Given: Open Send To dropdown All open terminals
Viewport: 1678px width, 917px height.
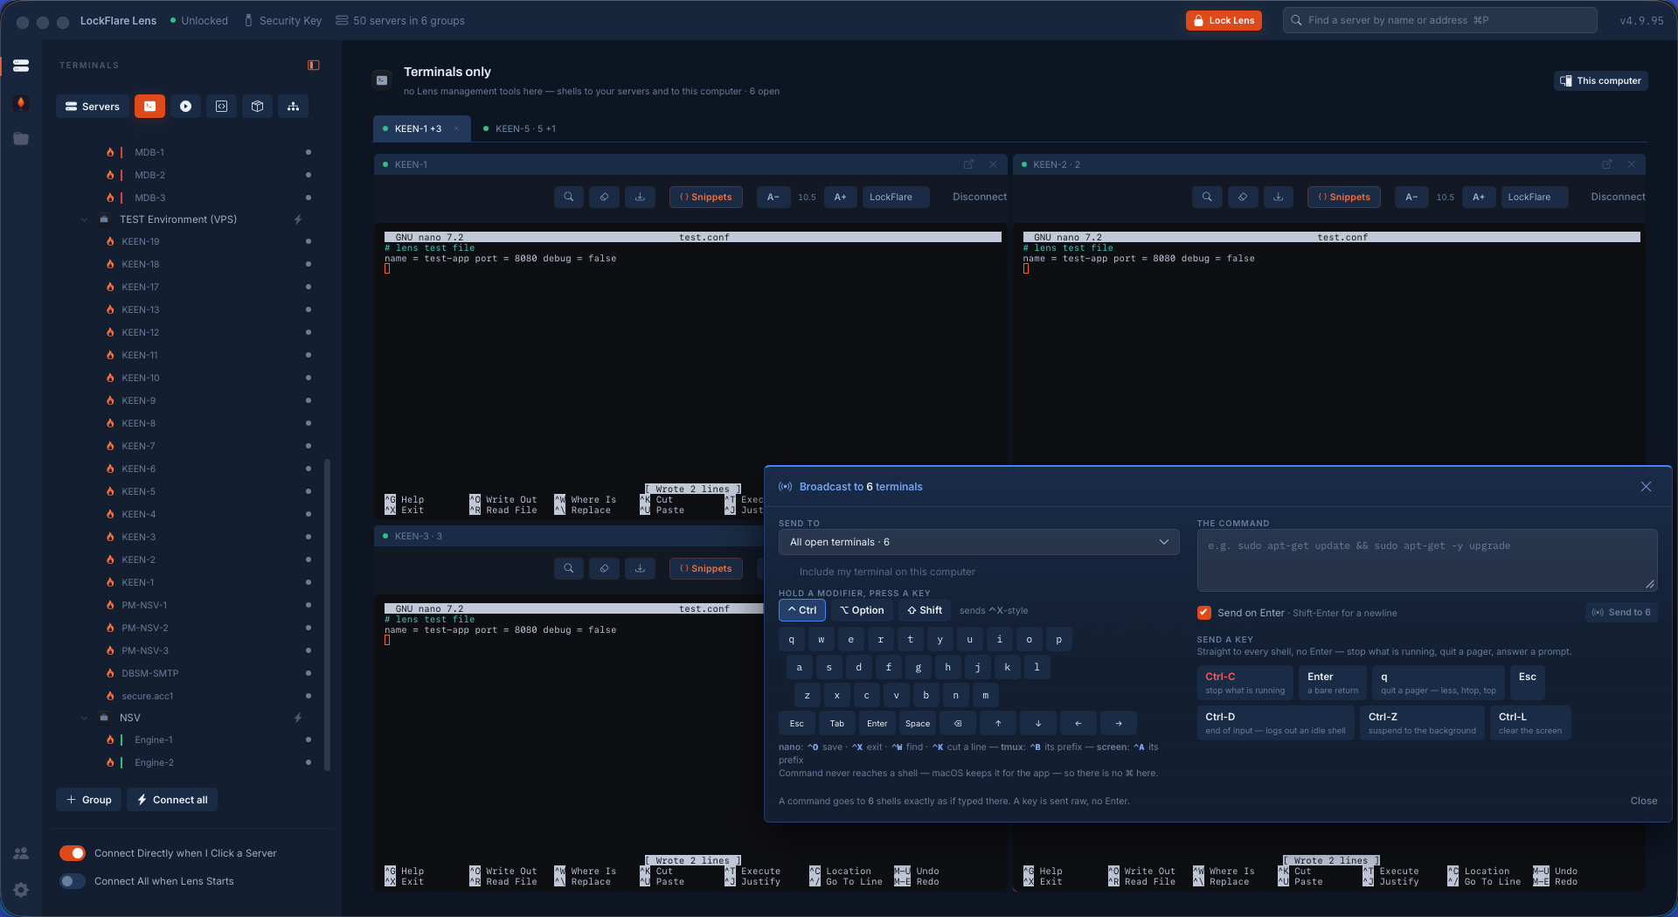Looking at the screenshot, I should 979,542.
